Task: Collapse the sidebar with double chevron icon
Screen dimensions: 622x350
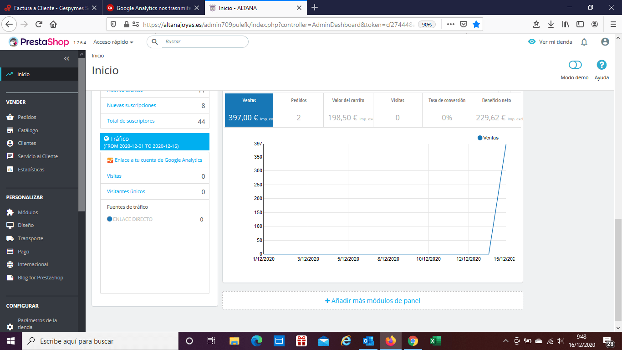Action: (x=66, y=58)
